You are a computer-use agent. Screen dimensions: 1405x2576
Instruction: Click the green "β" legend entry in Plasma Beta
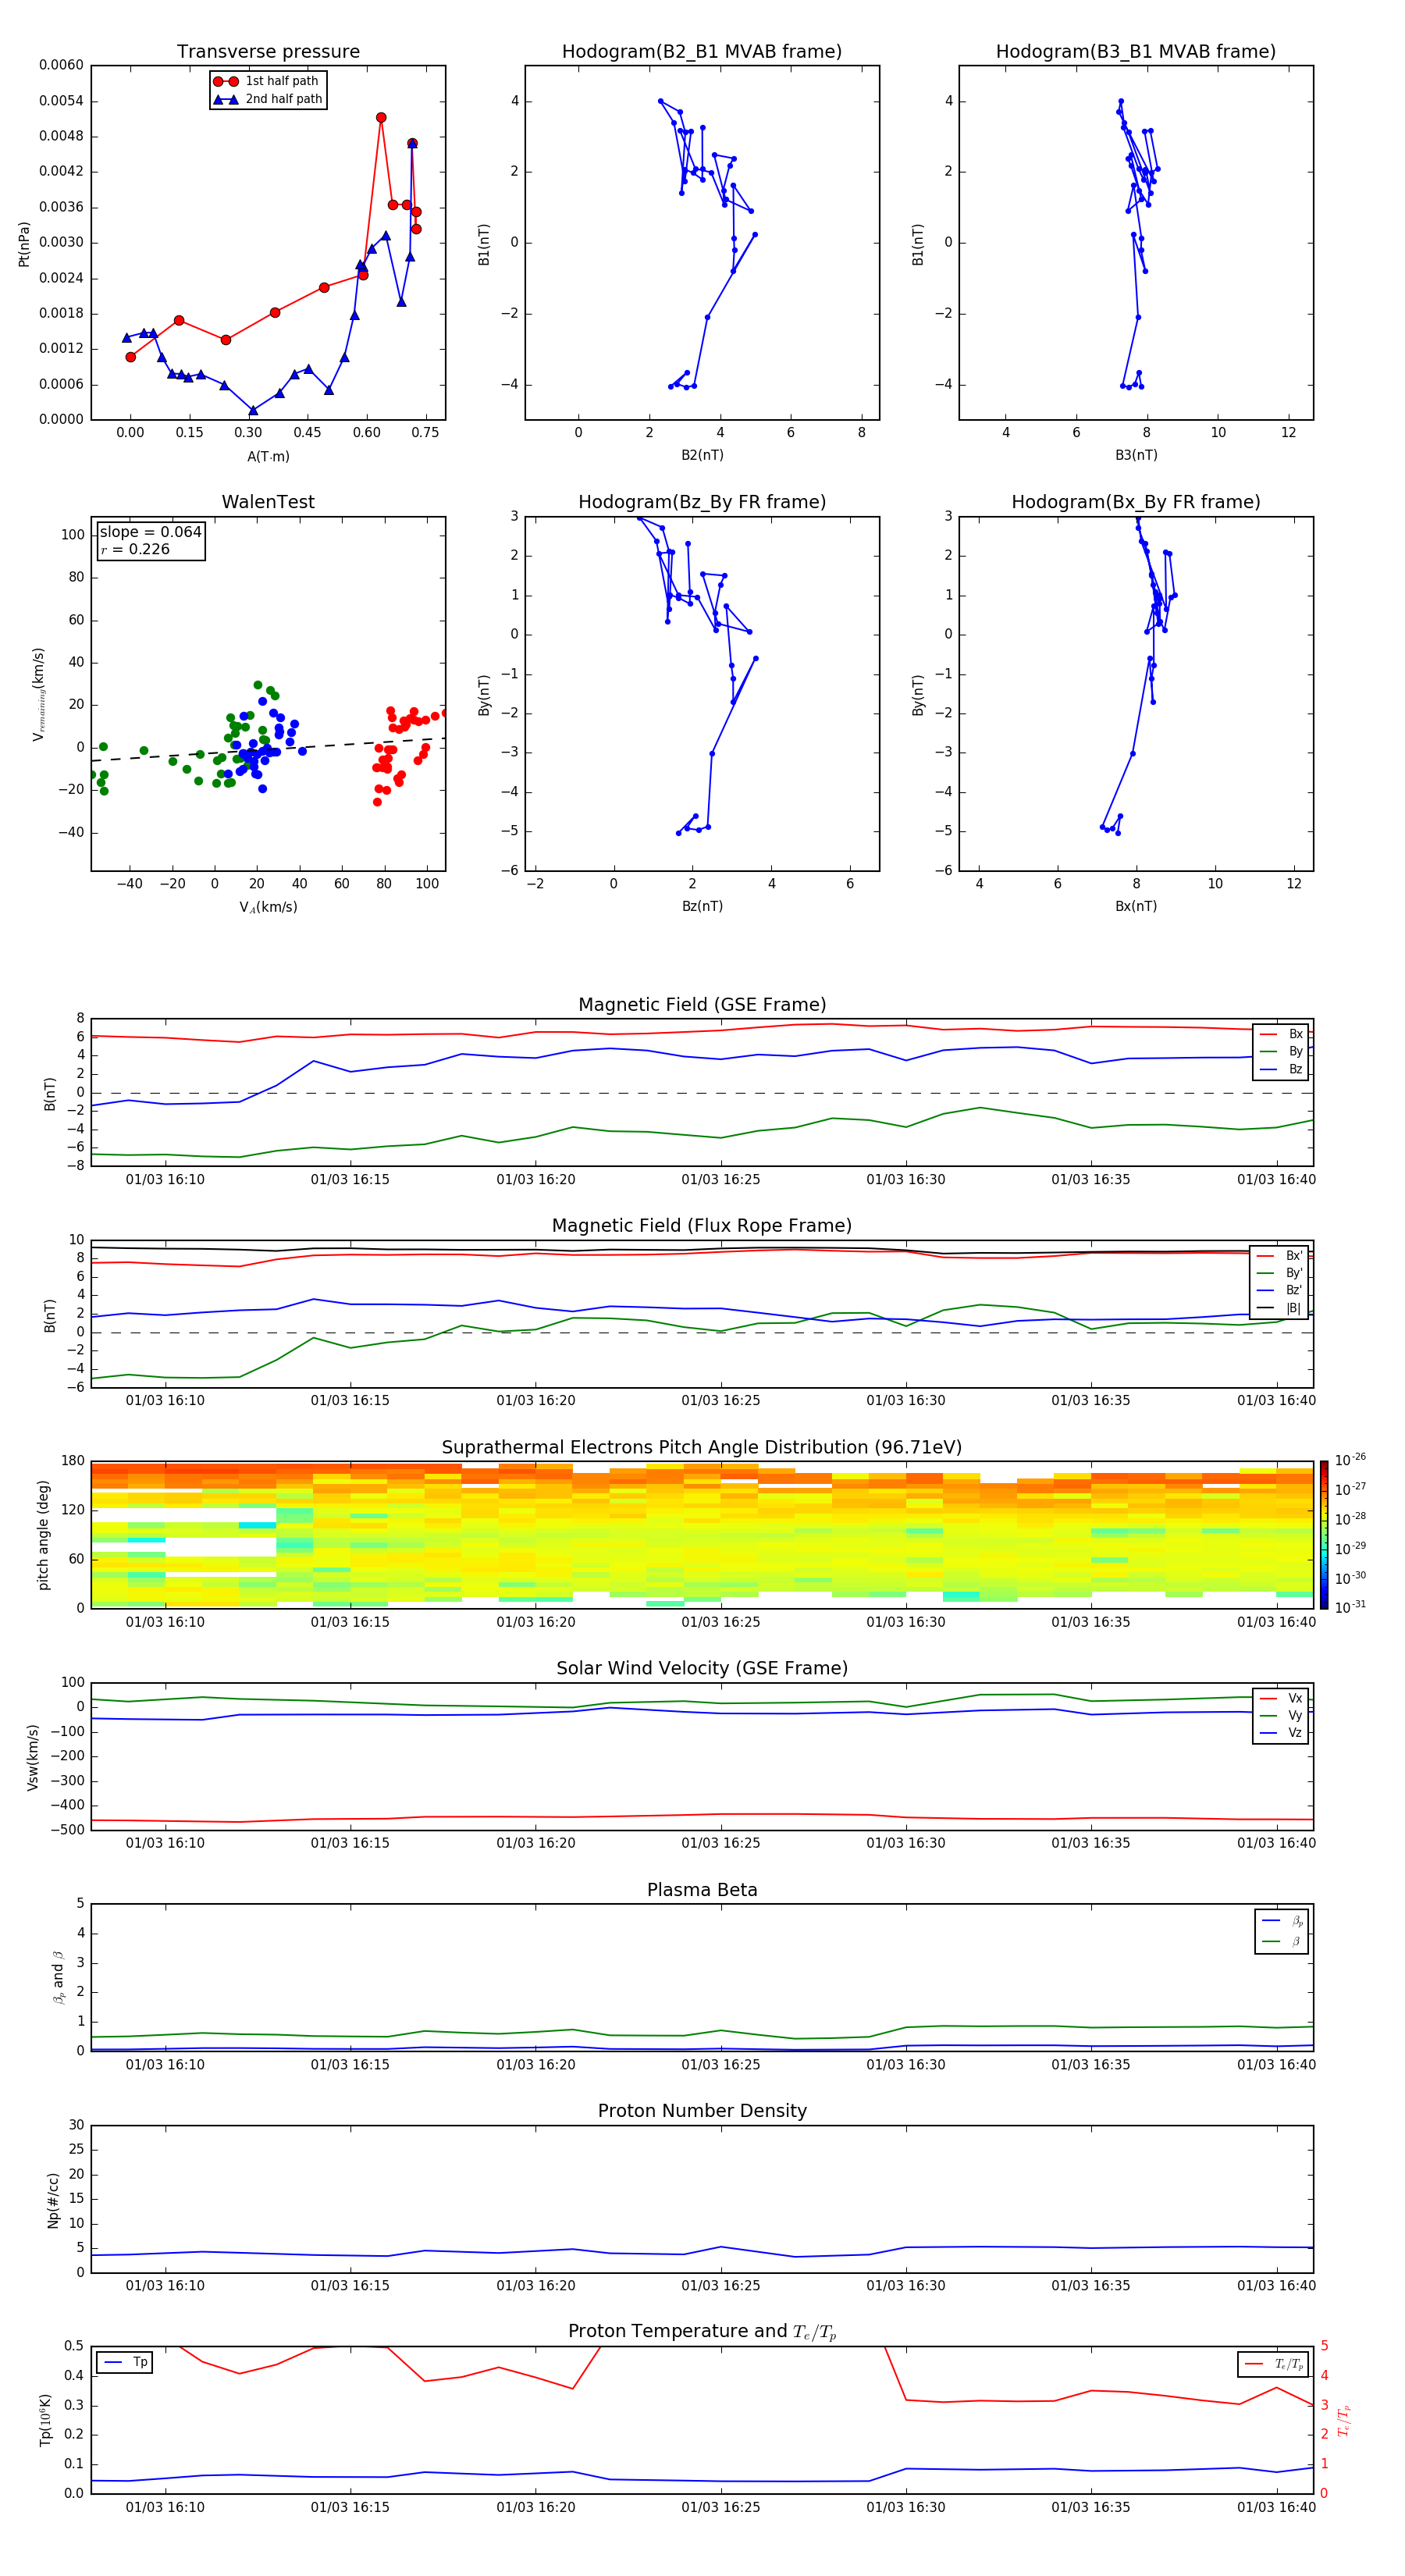coord(1282,1942)
